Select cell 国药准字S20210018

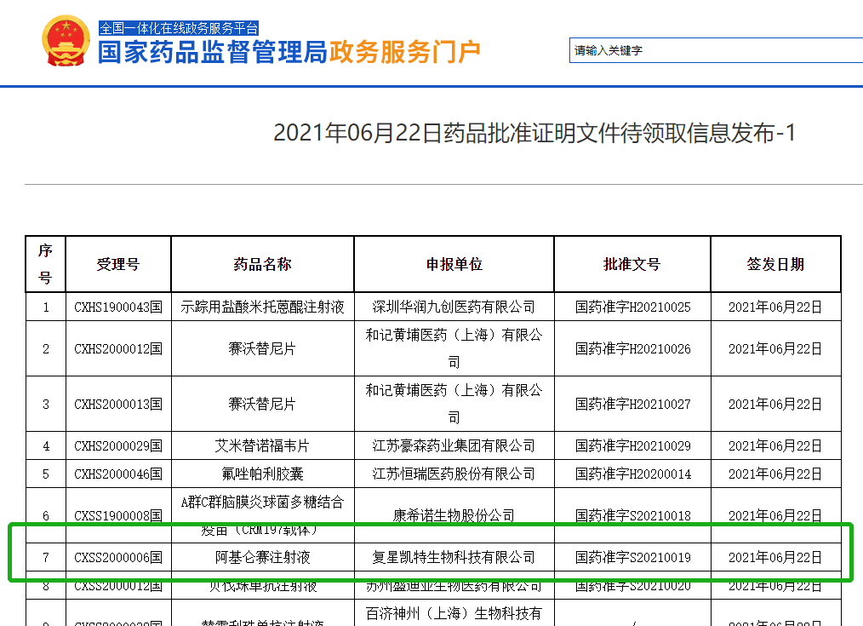632,515
